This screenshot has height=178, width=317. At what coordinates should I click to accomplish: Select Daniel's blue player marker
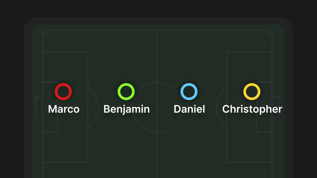(x=189, y=92)
